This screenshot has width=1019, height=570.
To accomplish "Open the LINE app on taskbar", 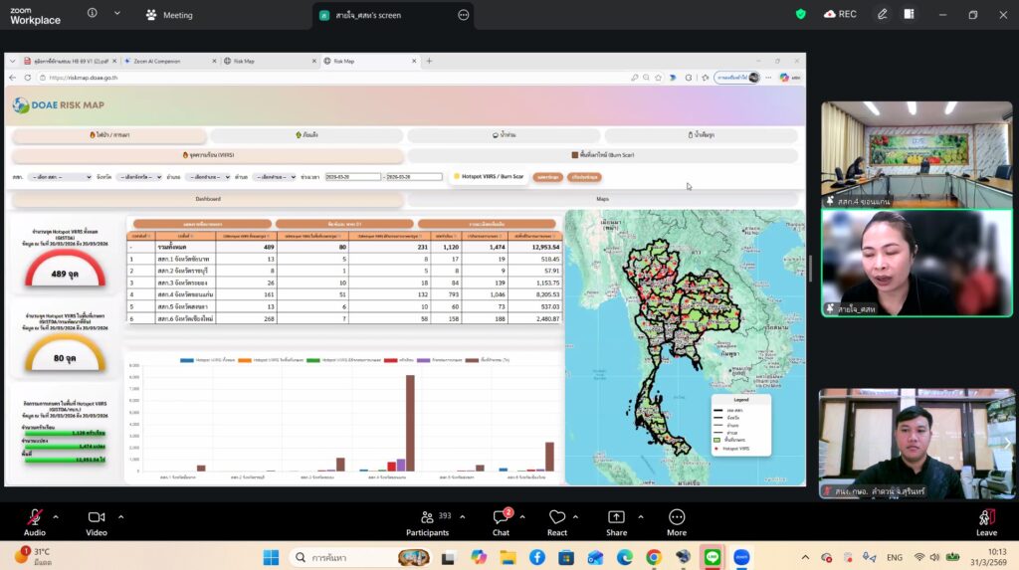I will tap(711, 557).
